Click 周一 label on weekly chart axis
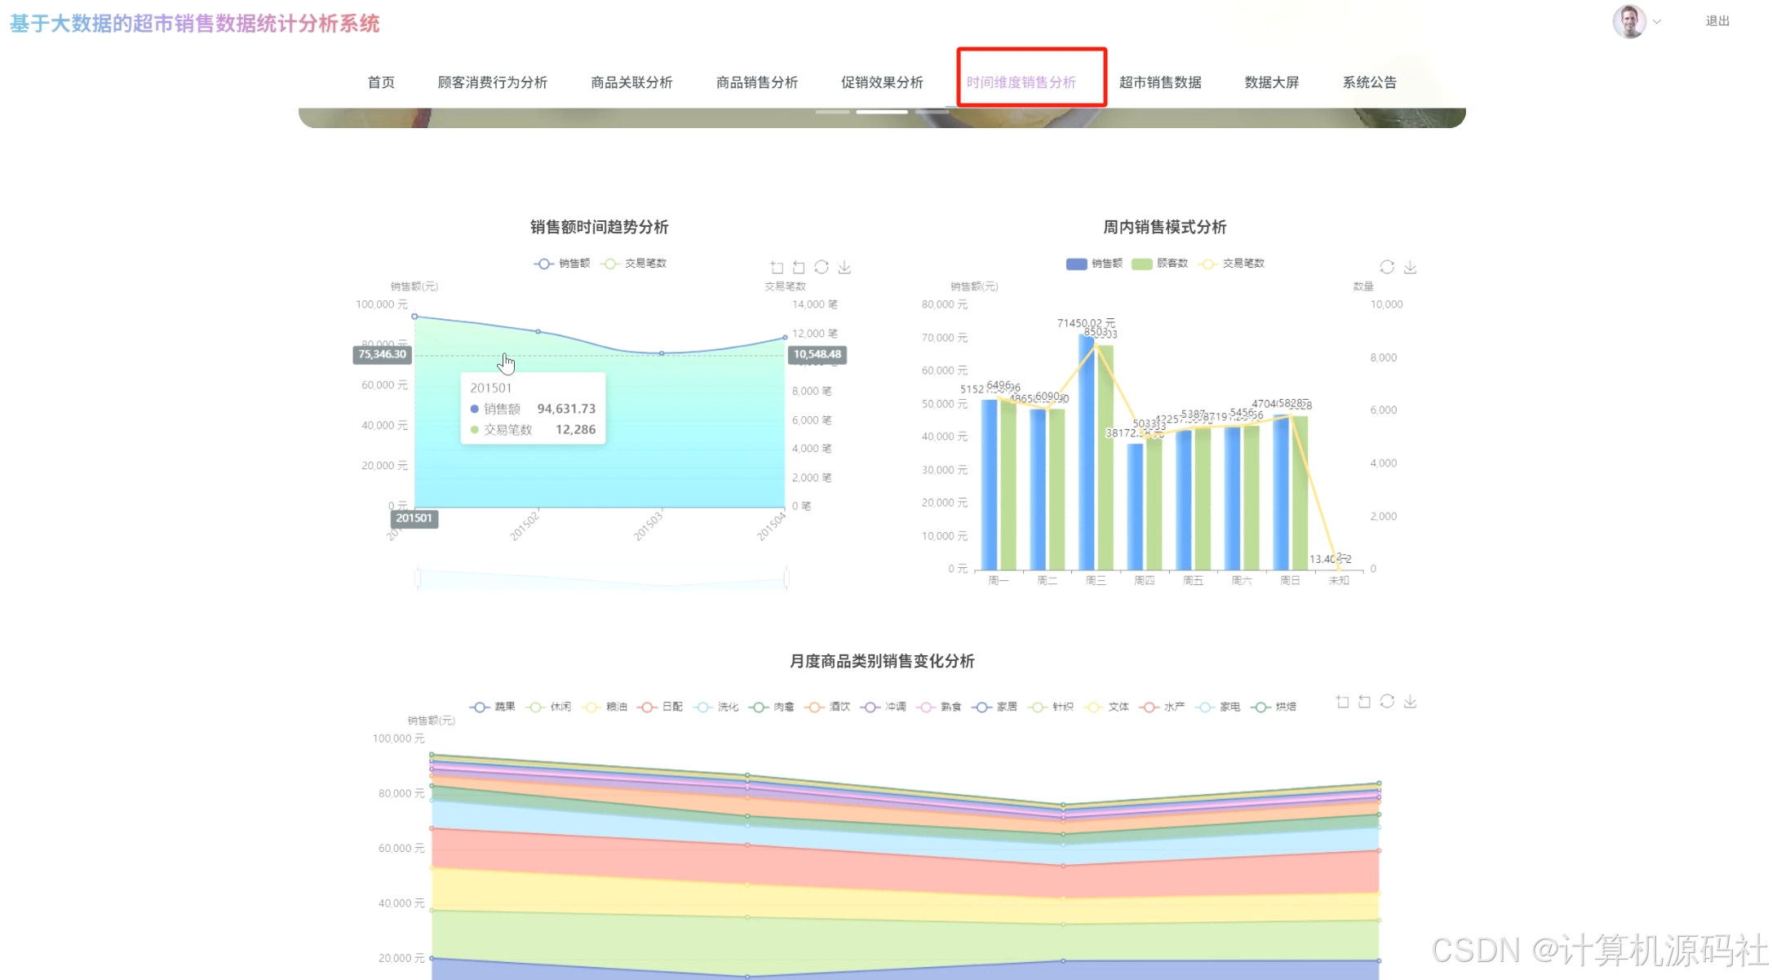Image resolution: width=1772 pixels, height=980 pixels. click(x=998, y=580)
